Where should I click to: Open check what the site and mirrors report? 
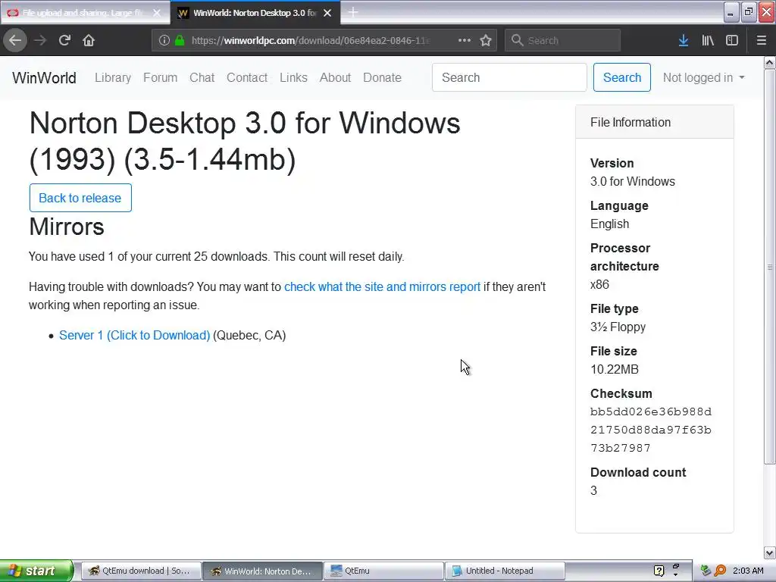point(382,287)
